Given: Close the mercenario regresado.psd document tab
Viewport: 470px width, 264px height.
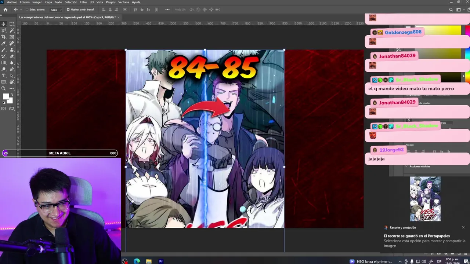Looking at the screenshot, I should pos(118,17).
